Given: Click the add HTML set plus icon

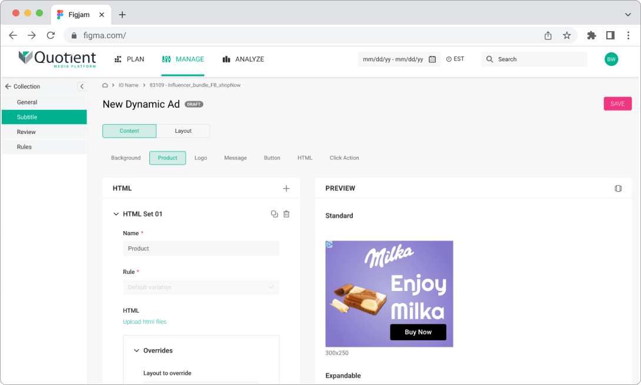Looking at the screenshot, I should pyautogui.click(x=286, y=189).
